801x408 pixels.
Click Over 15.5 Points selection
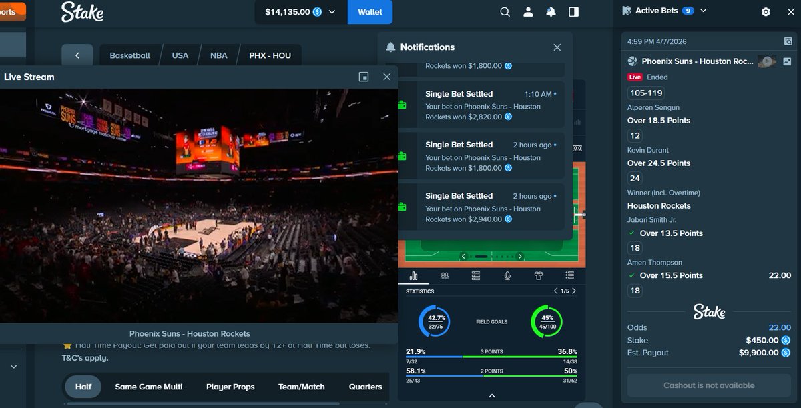tap(671, 276)
